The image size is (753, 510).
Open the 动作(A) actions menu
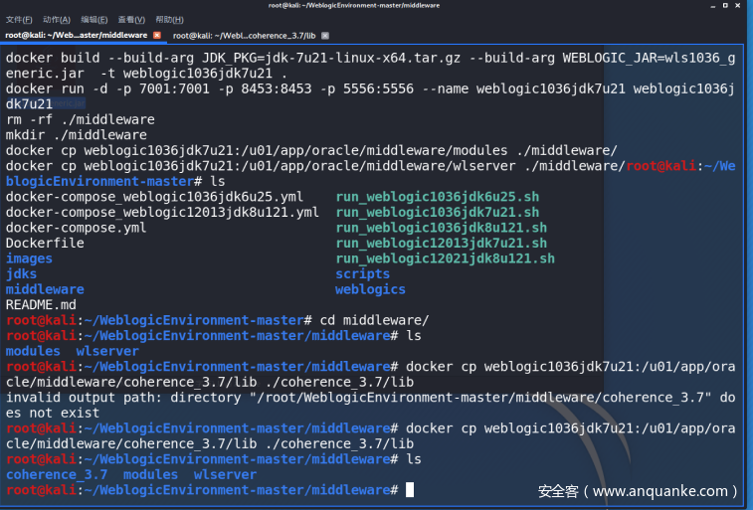tap(57, 19)
